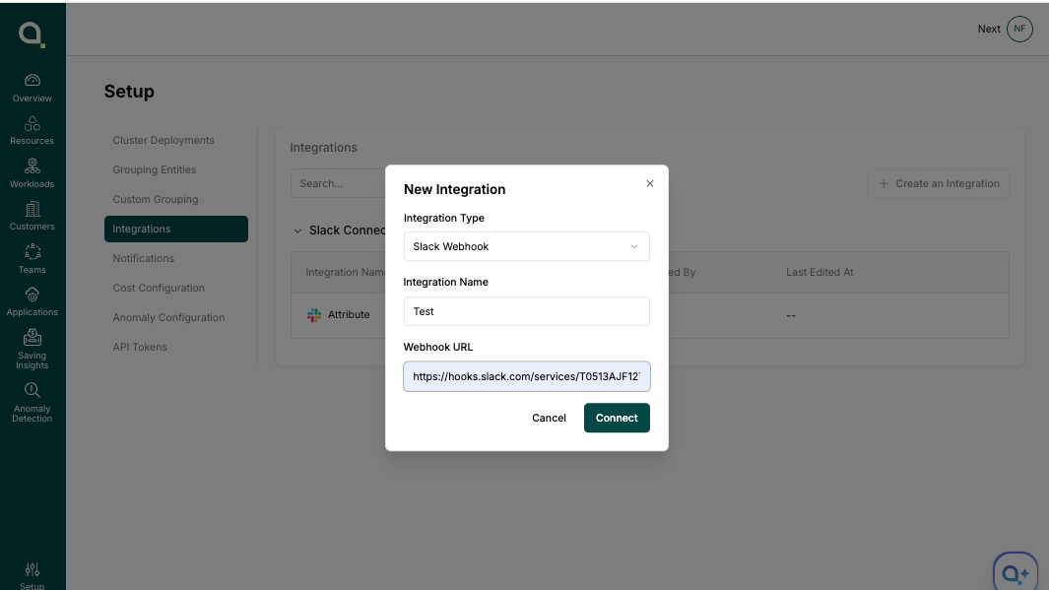
Task: Focus the Integration Name field
Action: (x=527, y=311)
